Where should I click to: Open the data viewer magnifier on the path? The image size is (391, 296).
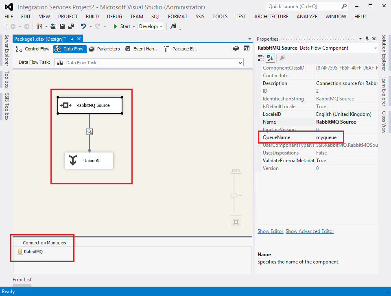[90, 131]
